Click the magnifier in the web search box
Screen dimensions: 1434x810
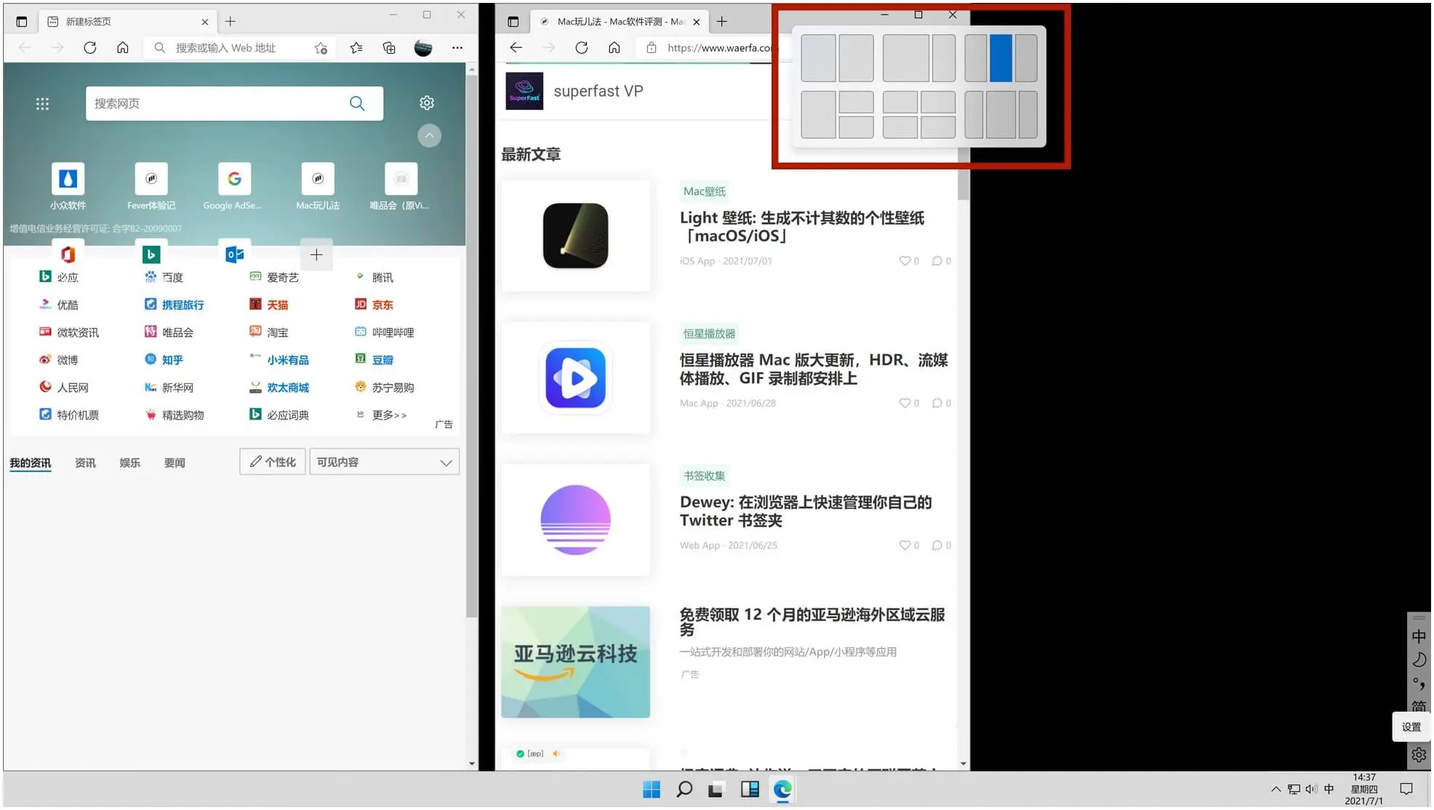[x=357, y=103]
